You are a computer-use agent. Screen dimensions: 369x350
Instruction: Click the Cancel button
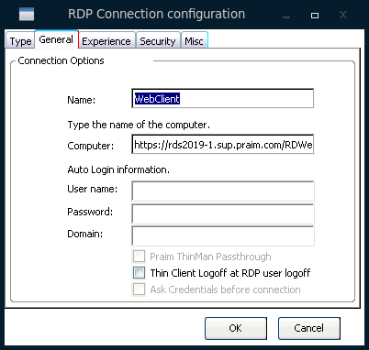point(309,328)
